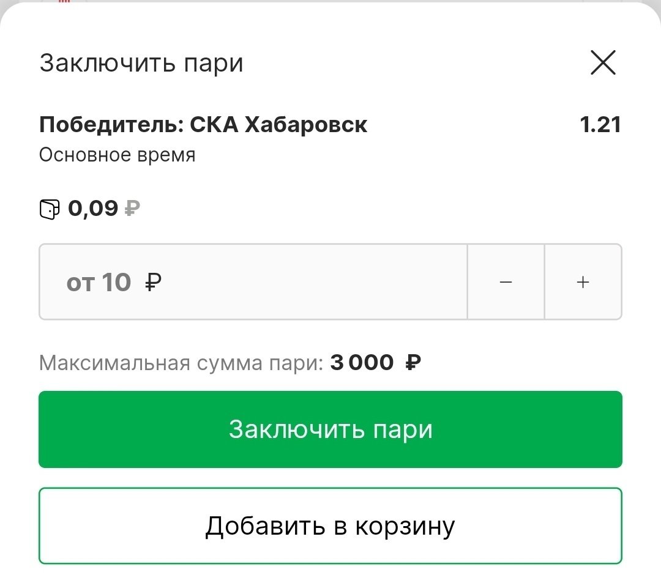Screen dimensions: 661x583
Task: Click the Максимальная сумма пари label
Action: (x=181, y=363)
